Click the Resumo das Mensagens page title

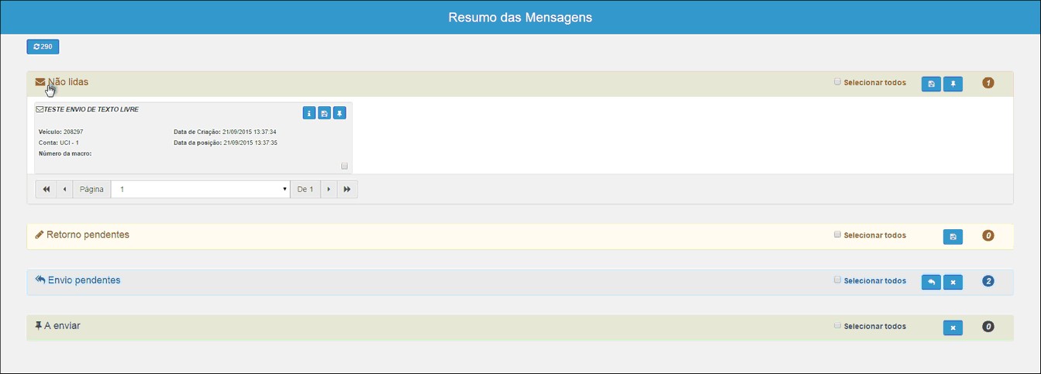520,17
